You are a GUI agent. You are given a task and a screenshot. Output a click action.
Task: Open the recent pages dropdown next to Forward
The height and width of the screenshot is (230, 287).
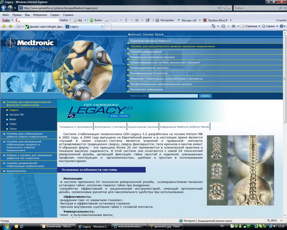click(15, 8)
